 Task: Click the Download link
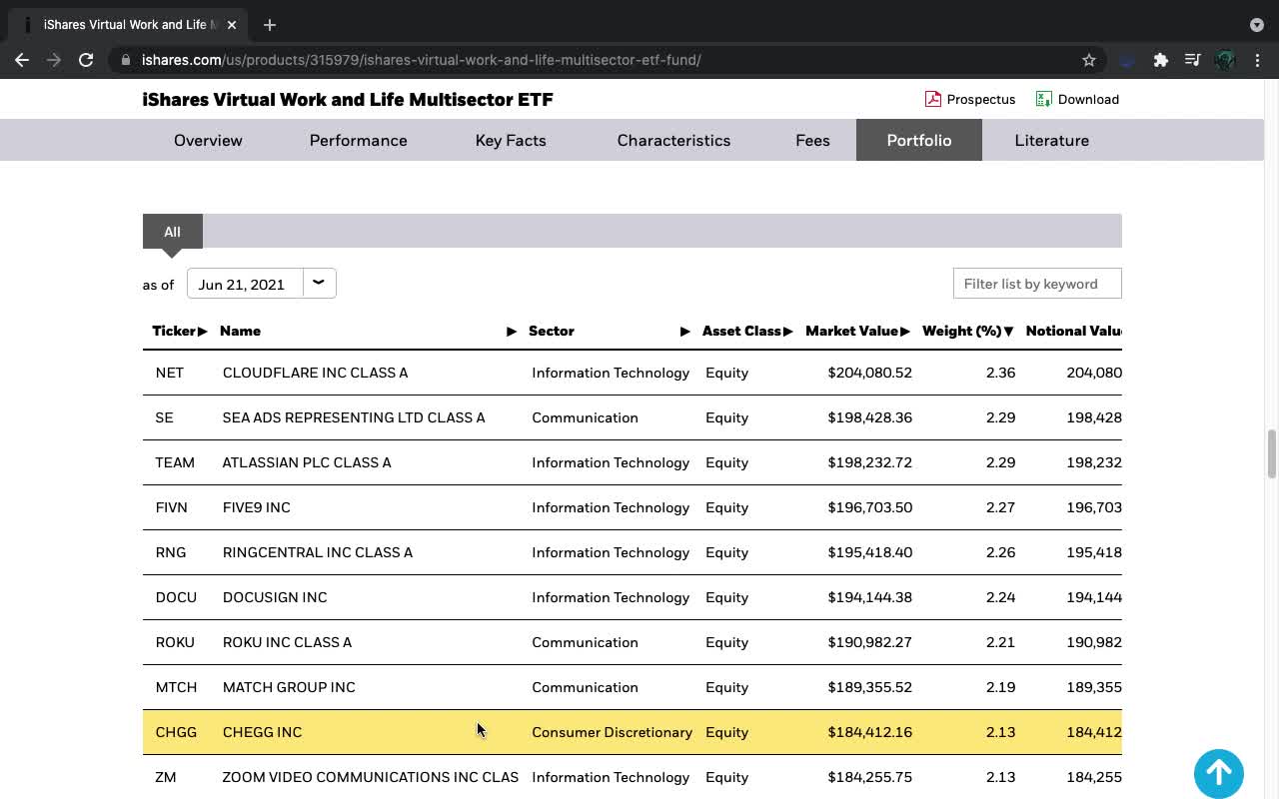[1088, 99]
